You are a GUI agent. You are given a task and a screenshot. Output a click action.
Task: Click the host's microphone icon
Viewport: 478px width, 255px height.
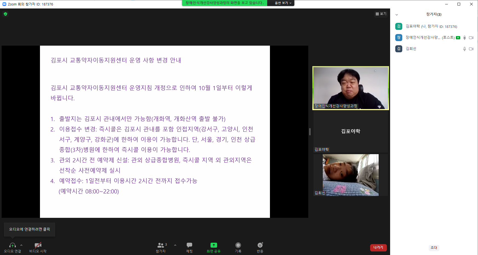point(465,38)
